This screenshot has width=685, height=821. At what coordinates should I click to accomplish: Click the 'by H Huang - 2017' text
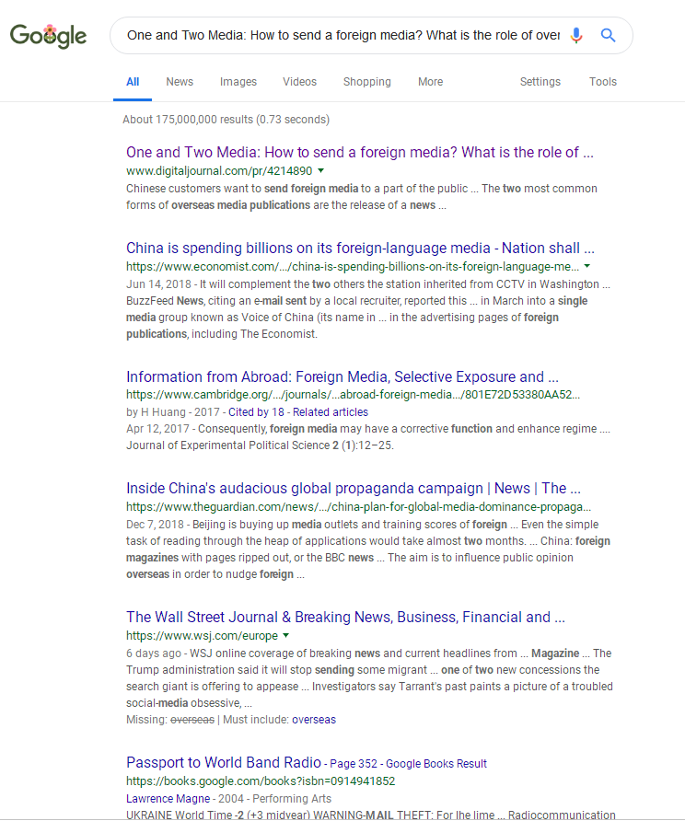point(173,412)
